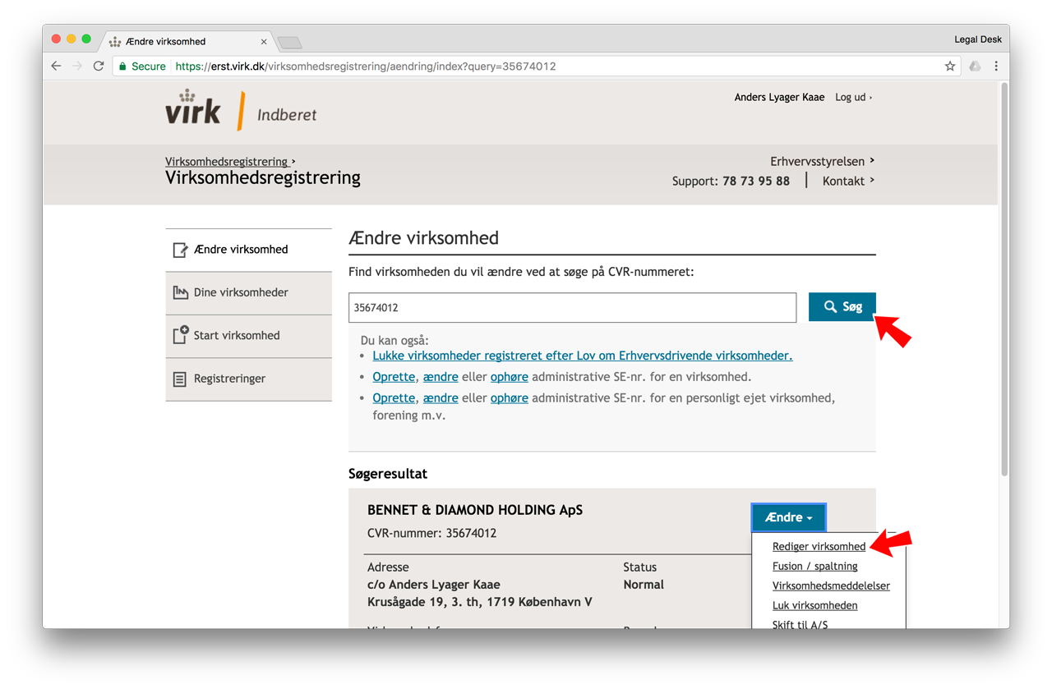Viewport: 1052px width, 689px height.
Task: Click the Dine virksomheder factory icon
Action: coord(180,292)
